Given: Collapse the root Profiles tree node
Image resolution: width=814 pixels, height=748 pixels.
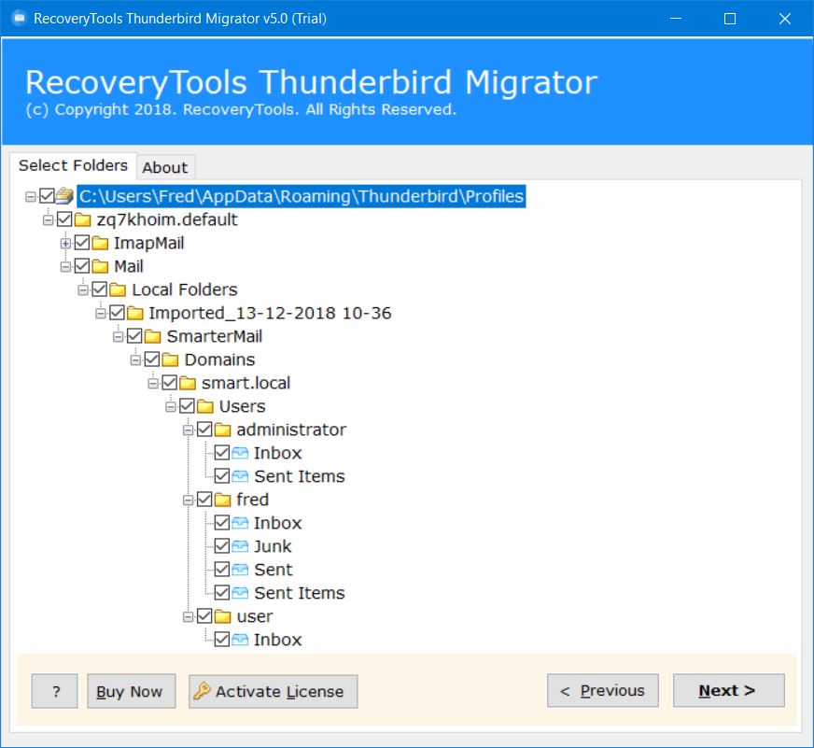Looking at the screenshot, I should pos(31,196).
